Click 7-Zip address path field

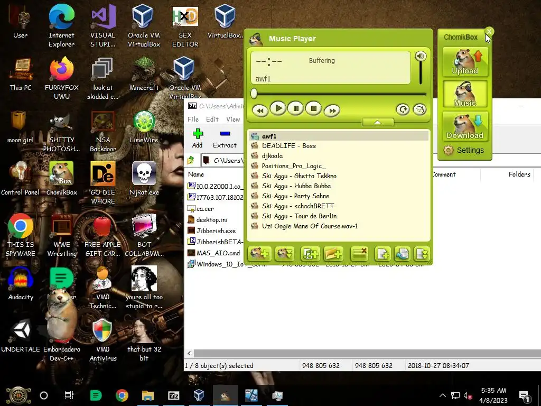[x=223, y=160]
